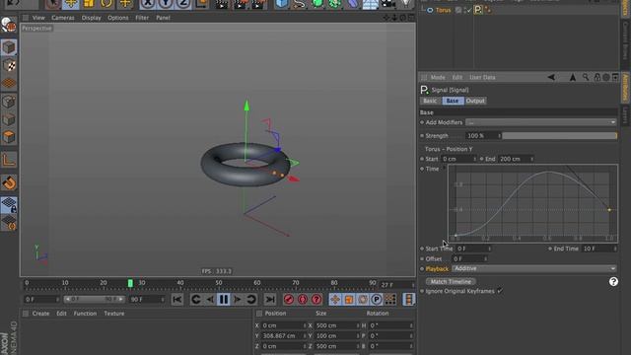Screen dimensions: 631x355
Task: Toggle Ignore Original Keyframes checkbox
Action: tap(500, 291)
